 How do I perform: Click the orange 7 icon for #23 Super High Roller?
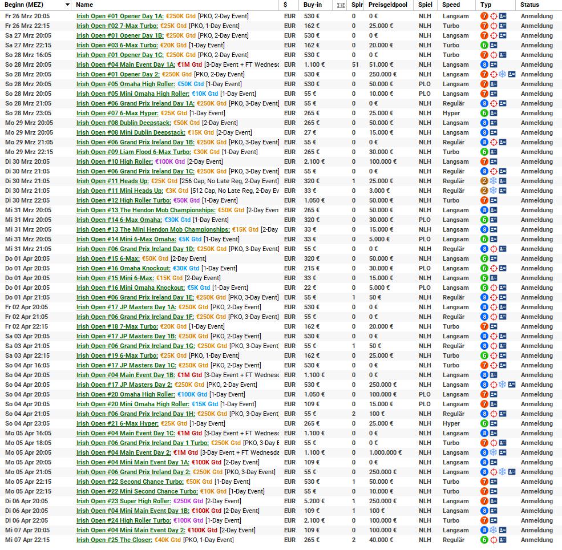point(484,501)
